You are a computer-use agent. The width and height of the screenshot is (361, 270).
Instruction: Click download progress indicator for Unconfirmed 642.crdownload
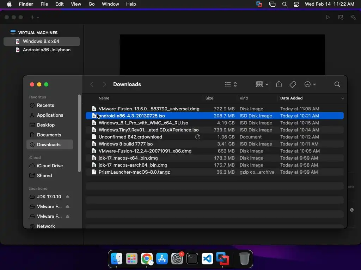197,137
